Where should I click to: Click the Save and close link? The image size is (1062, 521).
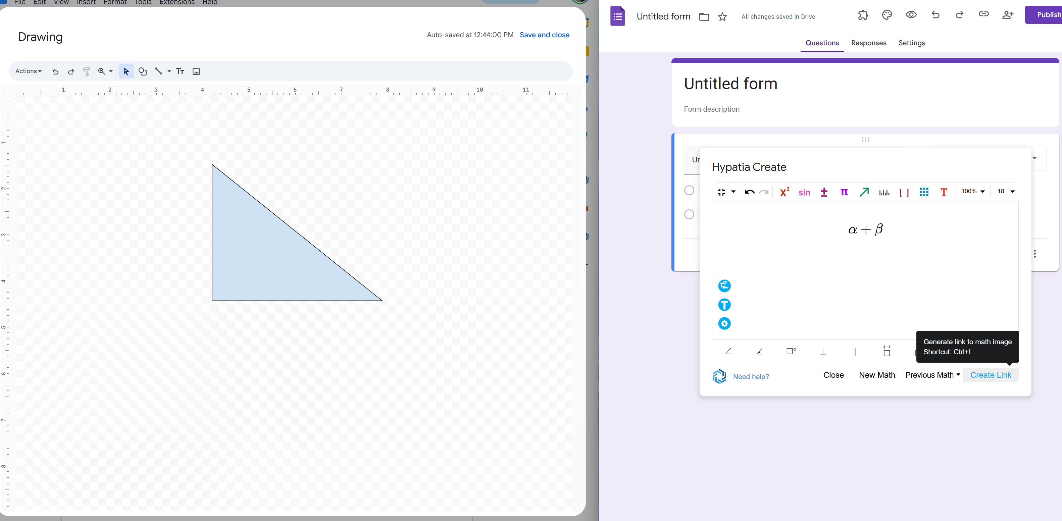point(544,35)
